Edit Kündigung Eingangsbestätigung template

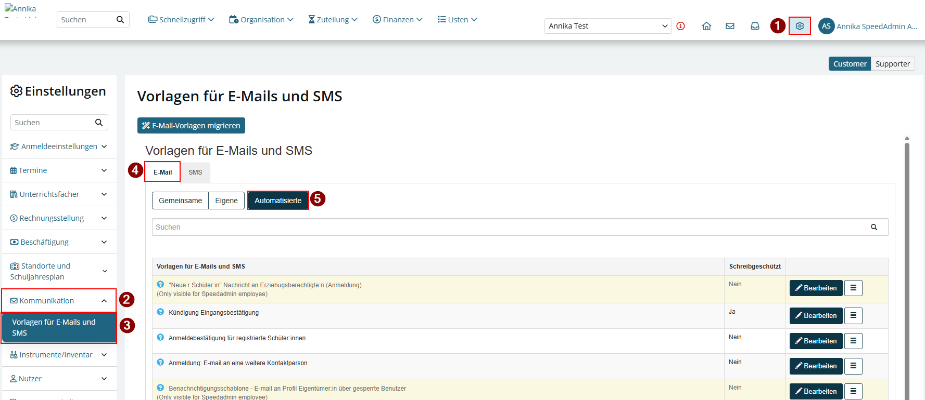[x=816, y=315]
